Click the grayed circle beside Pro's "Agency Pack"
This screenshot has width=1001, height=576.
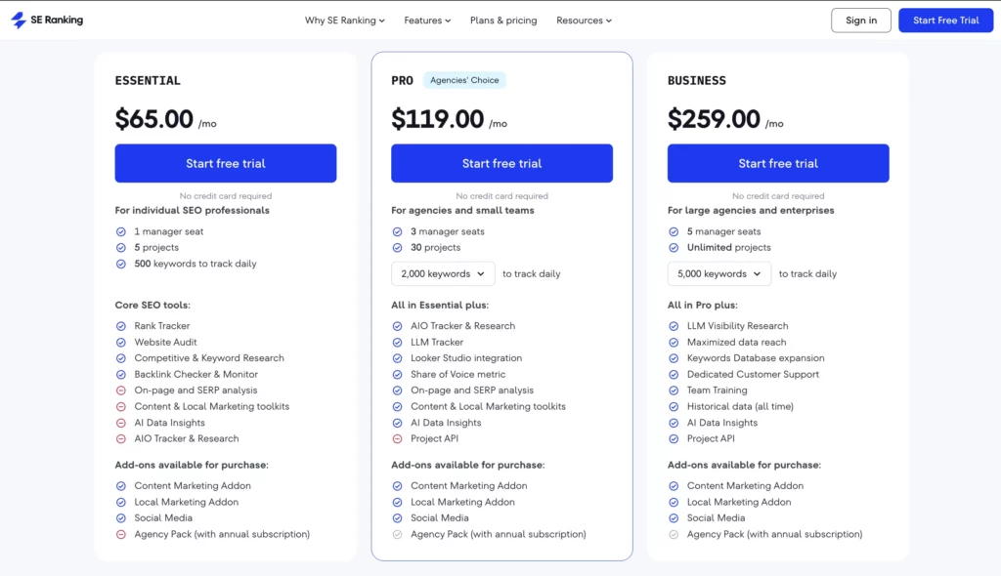point(398,534)
